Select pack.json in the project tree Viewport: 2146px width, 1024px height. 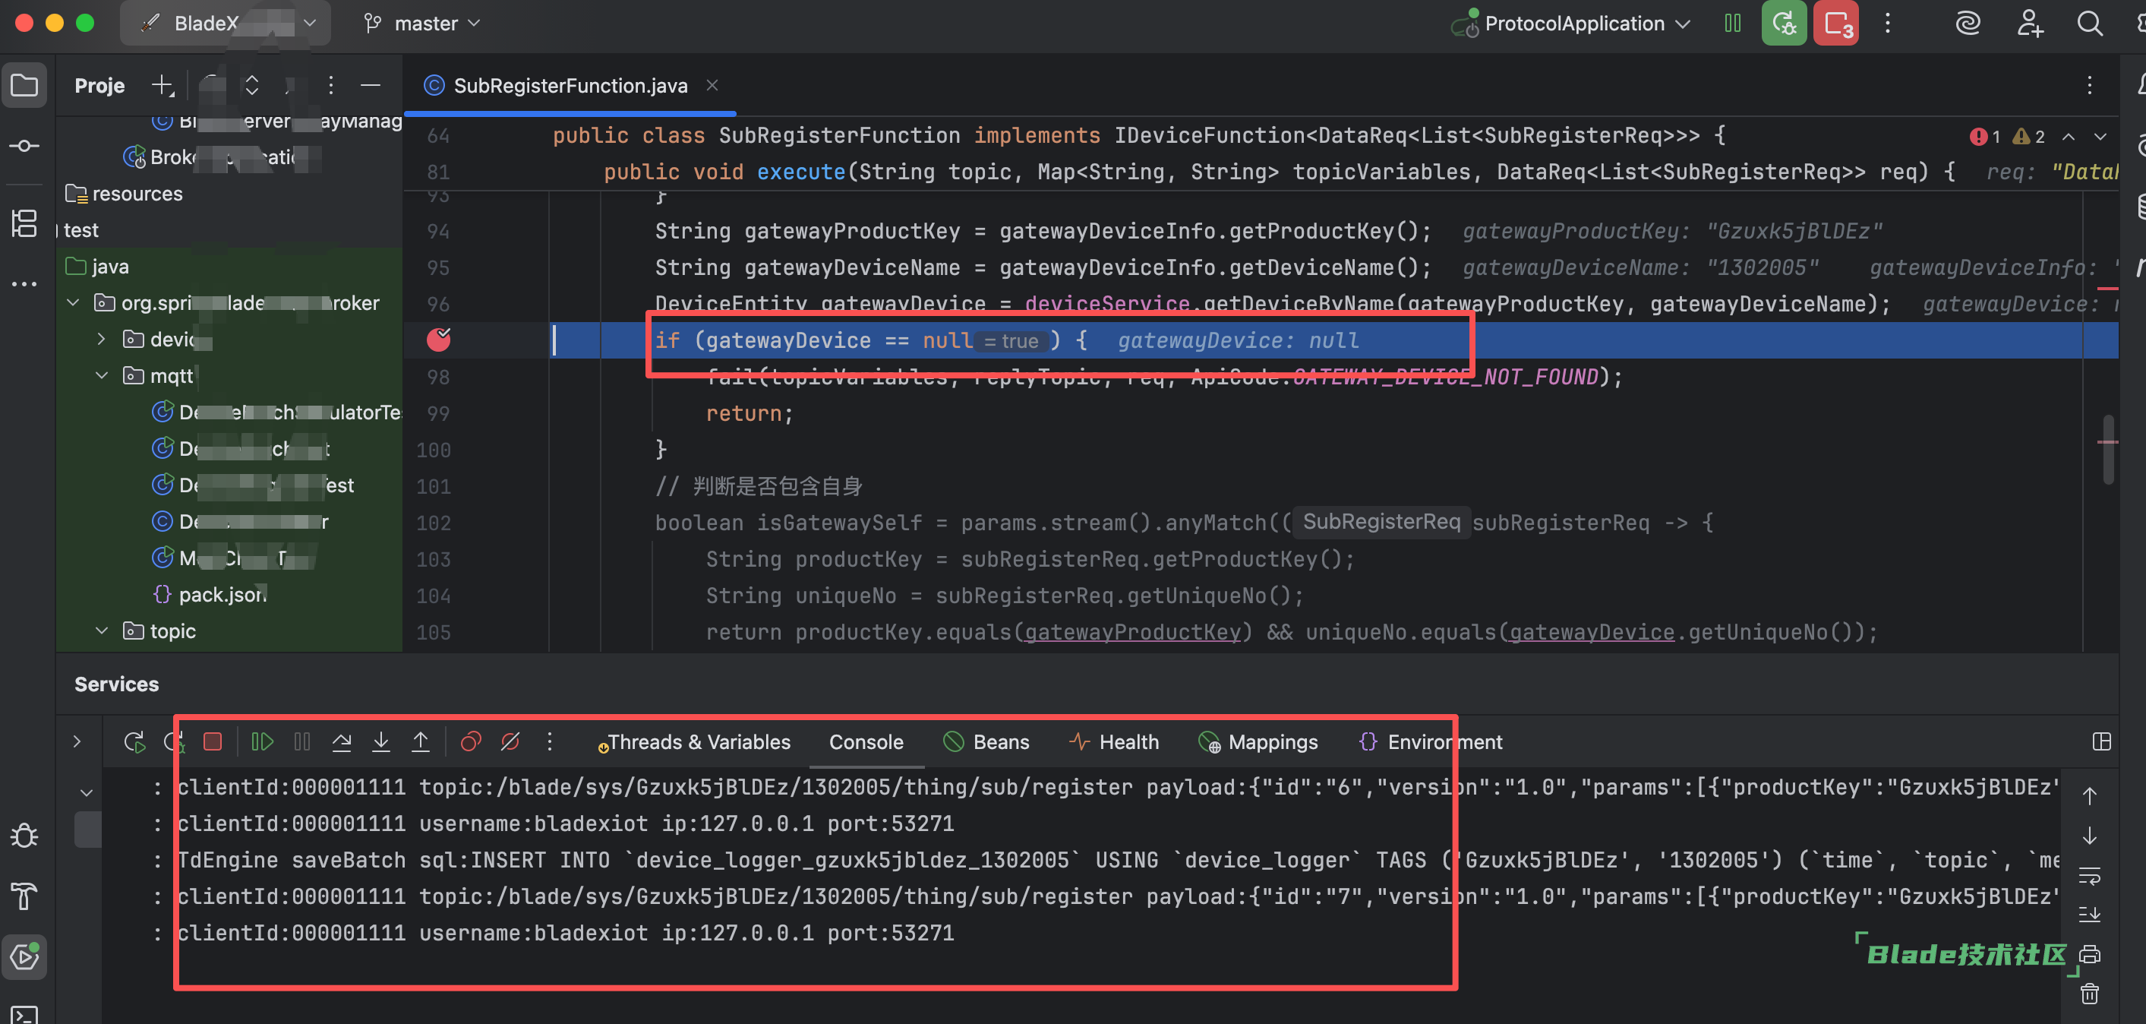222,595
